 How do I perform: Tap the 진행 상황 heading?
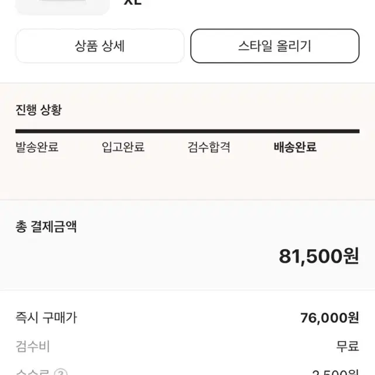pos(39,110)
